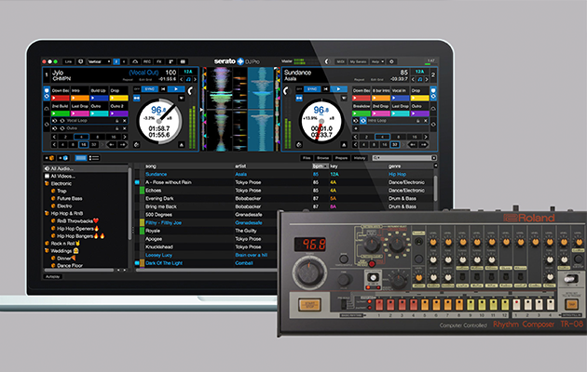The height and width of the screenshot is (372, 587).
Task: Click the library search field
Action: pyautogui.click(x=403, y=159)
